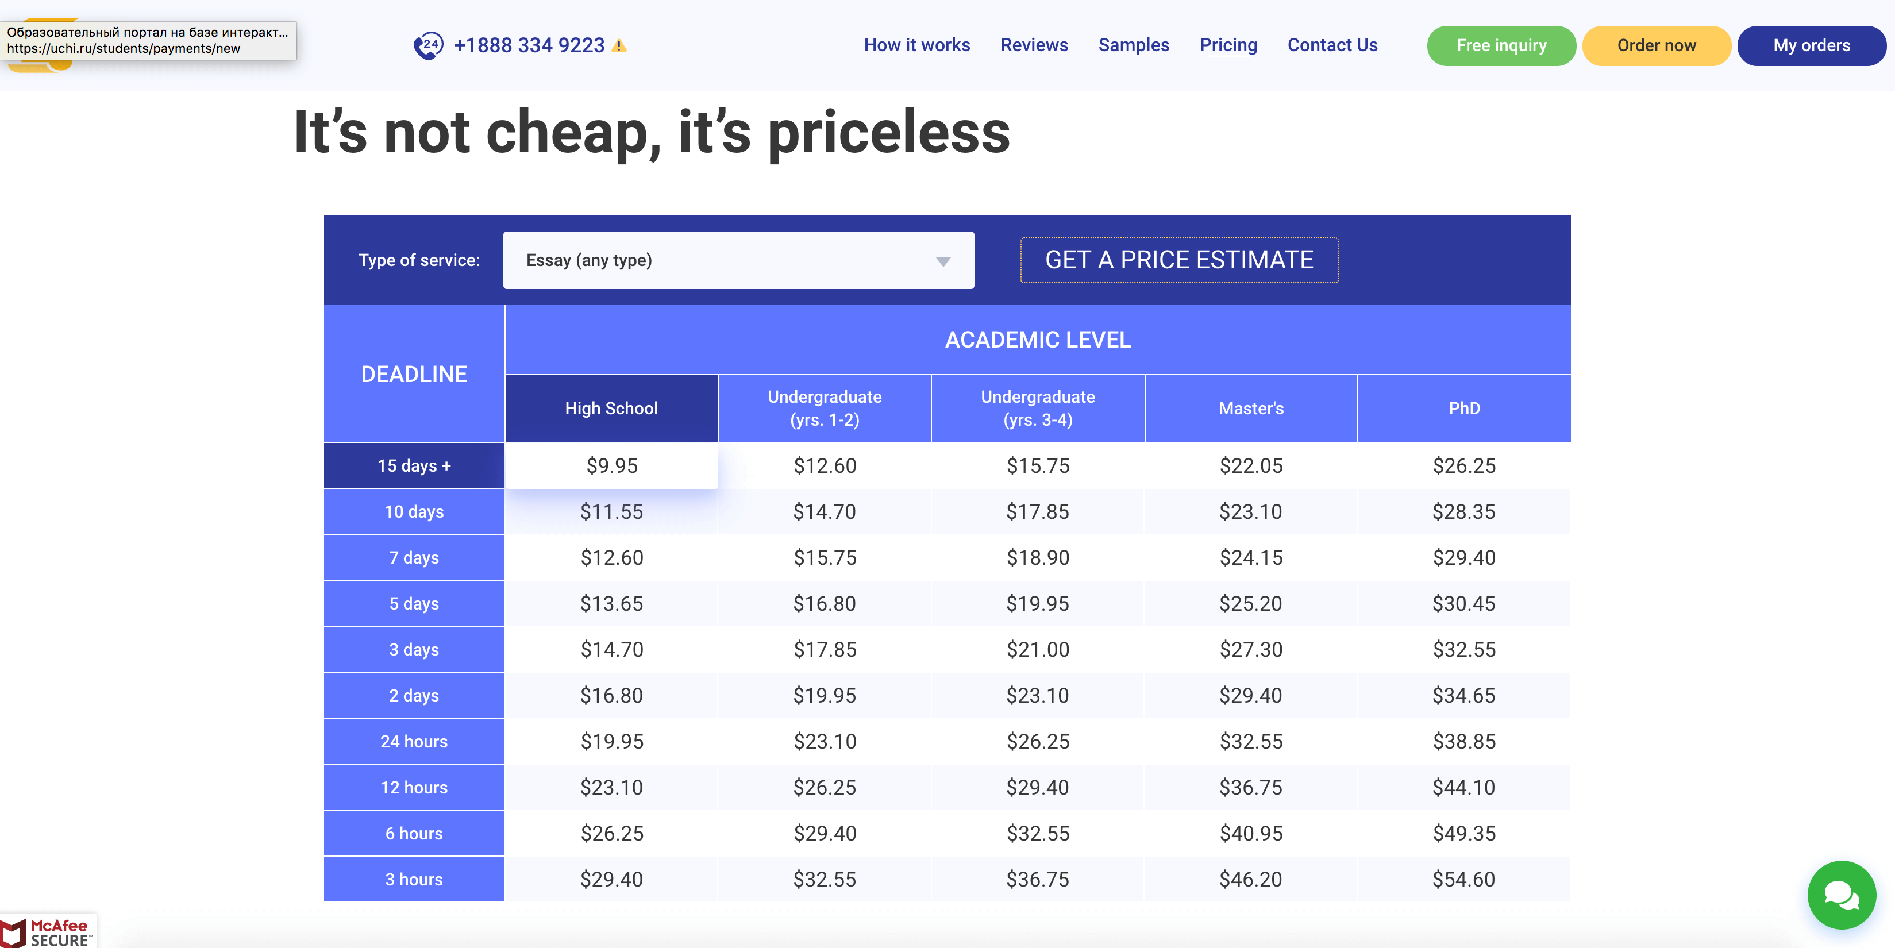Click GET A PRICE ESTIMATE button
Viewport: 1895px width, 948px height.
[x=1178, y=260]
